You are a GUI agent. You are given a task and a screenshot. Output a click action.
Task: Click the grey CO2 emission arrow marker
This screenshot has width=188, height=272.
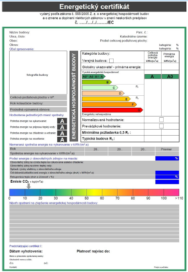[29, 186]
